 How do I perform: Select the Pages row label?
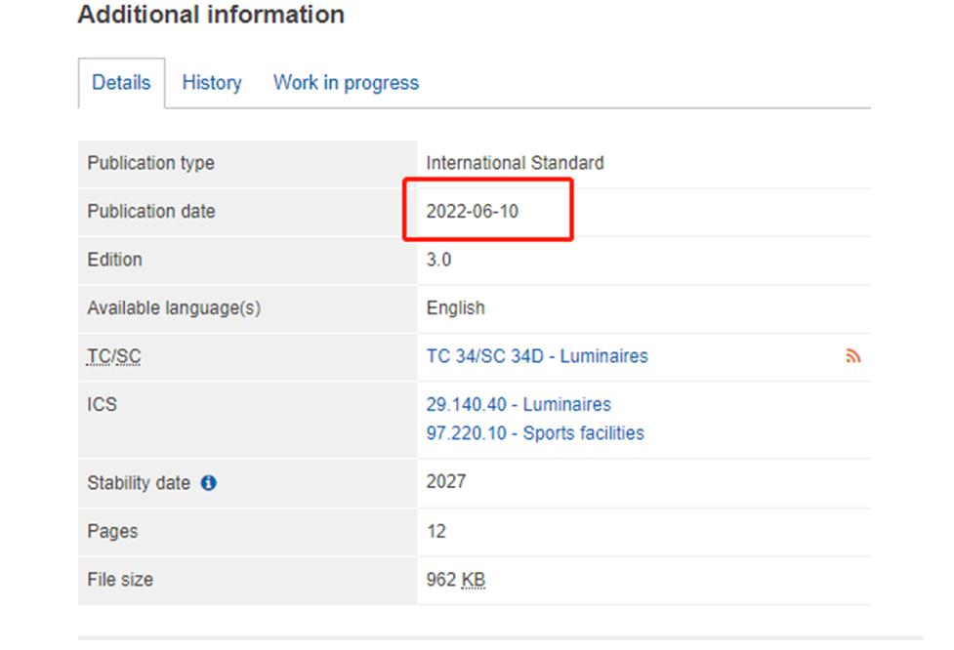[x=112, y=532]
